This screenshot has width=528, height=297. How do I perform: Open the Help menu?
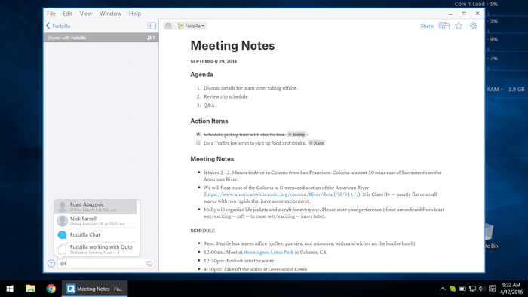pyautogui.click(x=135, y=14)
